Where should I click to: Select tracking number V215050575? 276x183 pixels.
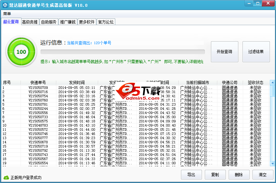pos(38,121)
